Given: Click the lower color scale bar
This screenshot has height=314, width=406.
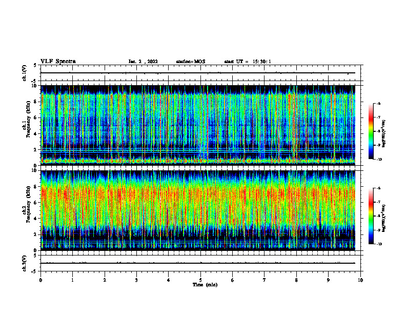Looking at the screenshot, I should [x=371, y=216].
